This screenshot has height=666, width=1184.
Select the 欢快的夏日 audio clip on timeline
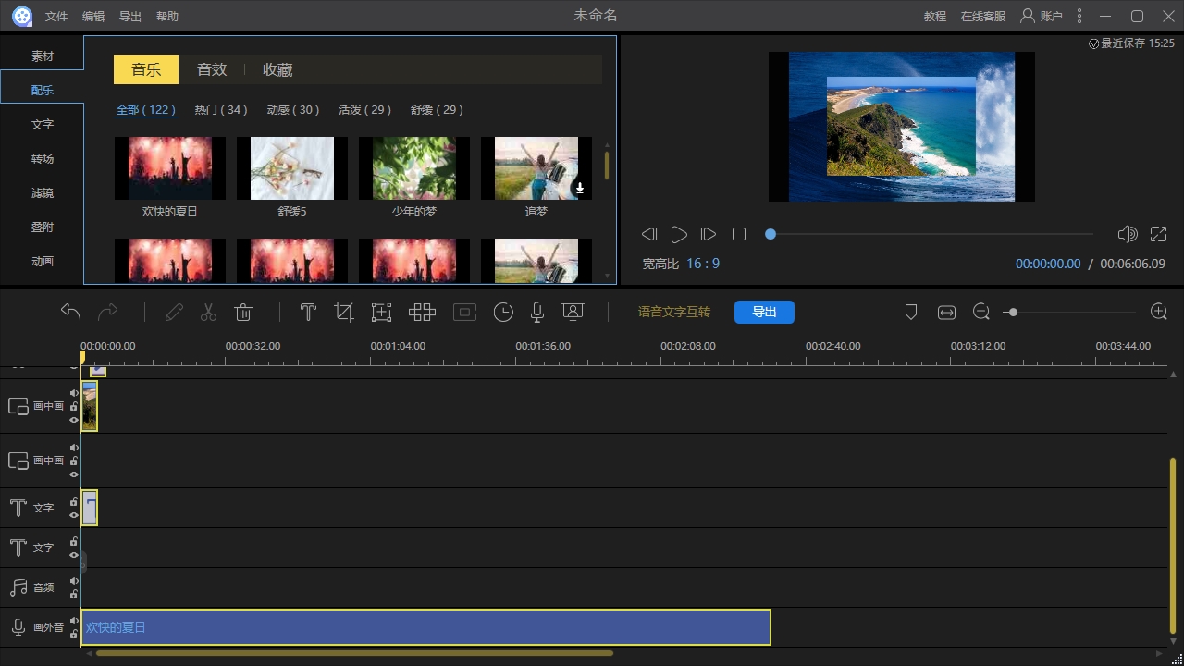tap(425, 627)
